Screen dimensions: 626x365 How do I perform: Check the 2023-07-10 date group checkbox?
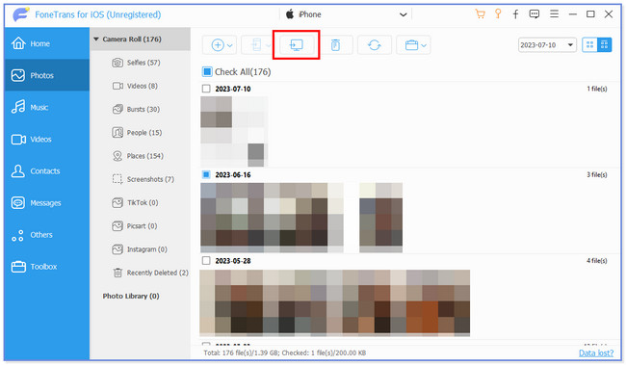click(206, 89)
